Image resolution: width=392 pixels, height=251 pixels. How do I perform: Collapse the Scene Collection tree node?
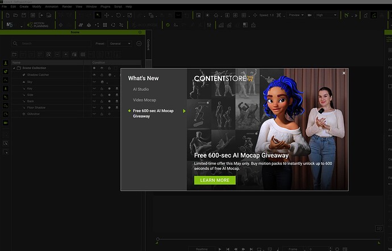pyautogui.click(x=14, y=68)
